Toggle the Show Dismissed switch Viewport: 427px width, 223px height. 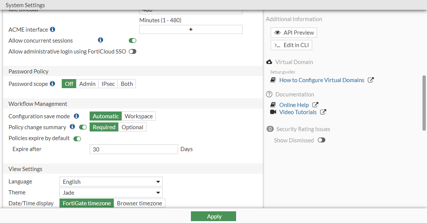[322, 140]
